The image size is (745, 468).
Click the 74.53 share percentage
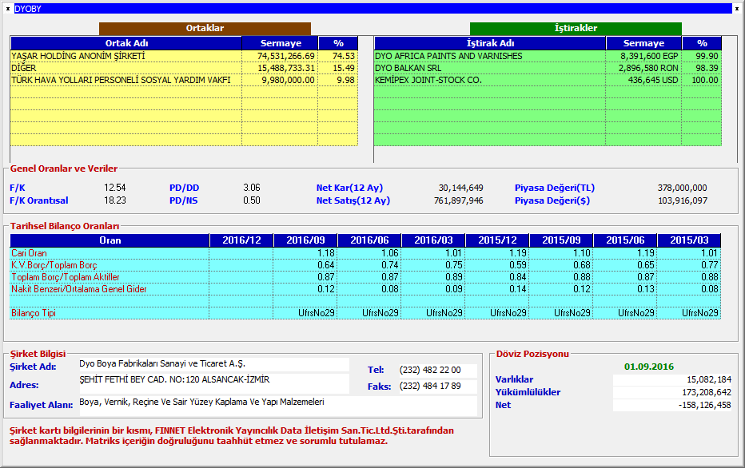coord(344,56)
